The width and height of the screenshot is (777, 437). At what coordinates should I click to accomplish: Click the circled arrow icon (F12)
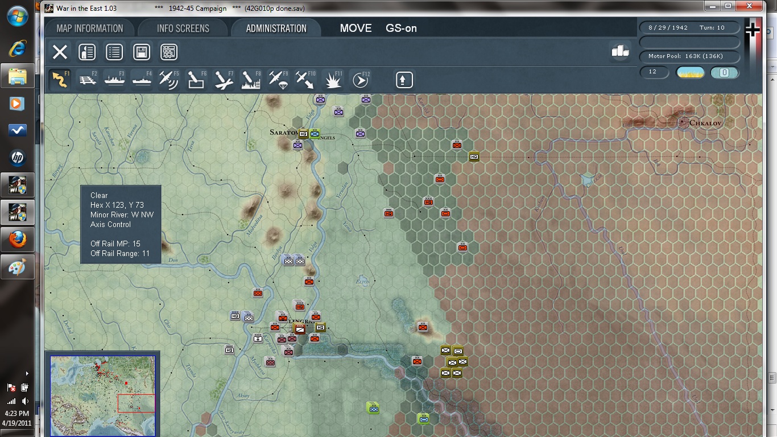click(360, 80)
